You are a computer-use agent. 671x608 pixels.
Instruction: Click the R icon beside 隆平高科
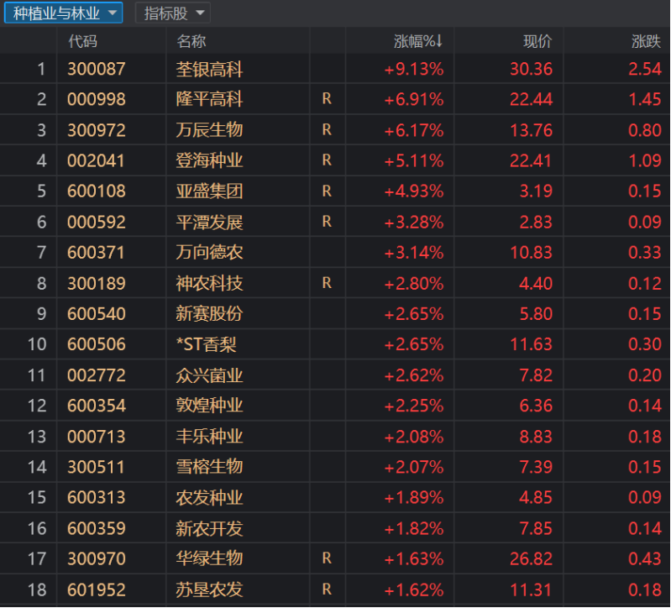(327, 99)
